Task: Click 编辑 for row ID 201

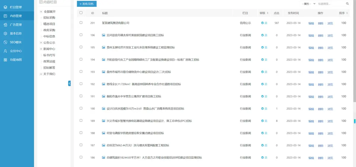Action: [x=311, y=23]
